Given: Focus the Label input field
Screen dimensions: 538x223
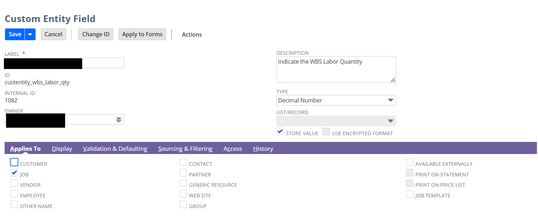Looking at the screenshot, I should (64, 63).
